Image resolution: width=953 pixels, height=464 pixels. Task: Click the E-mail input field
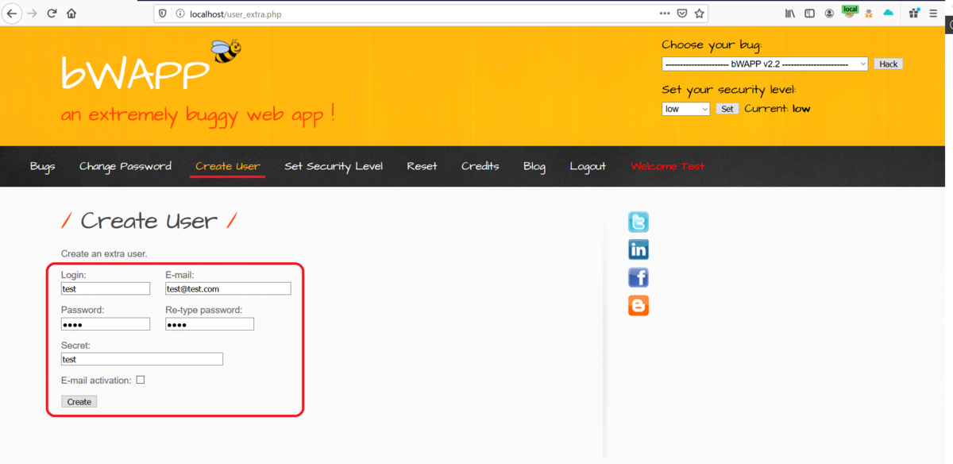(228, 288)
